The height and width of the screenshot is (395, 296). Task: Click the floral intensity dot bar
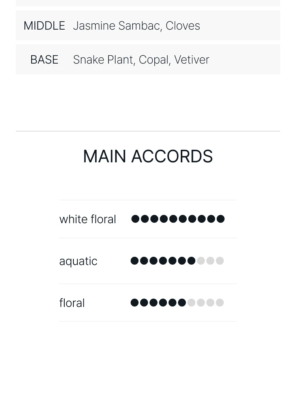click(177, 303)
